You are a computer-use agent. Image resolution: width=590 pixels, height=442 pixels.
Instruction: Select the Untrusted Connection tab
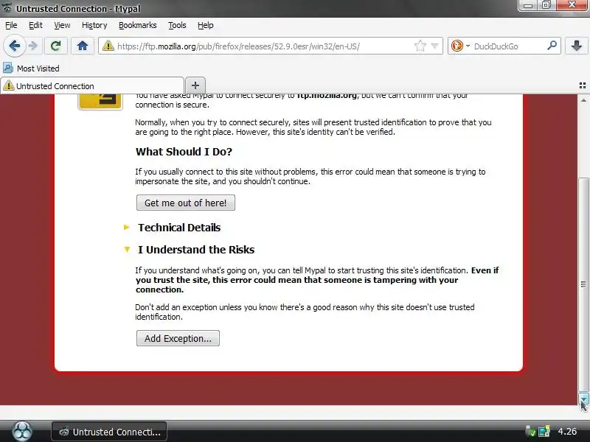point(92,85)
